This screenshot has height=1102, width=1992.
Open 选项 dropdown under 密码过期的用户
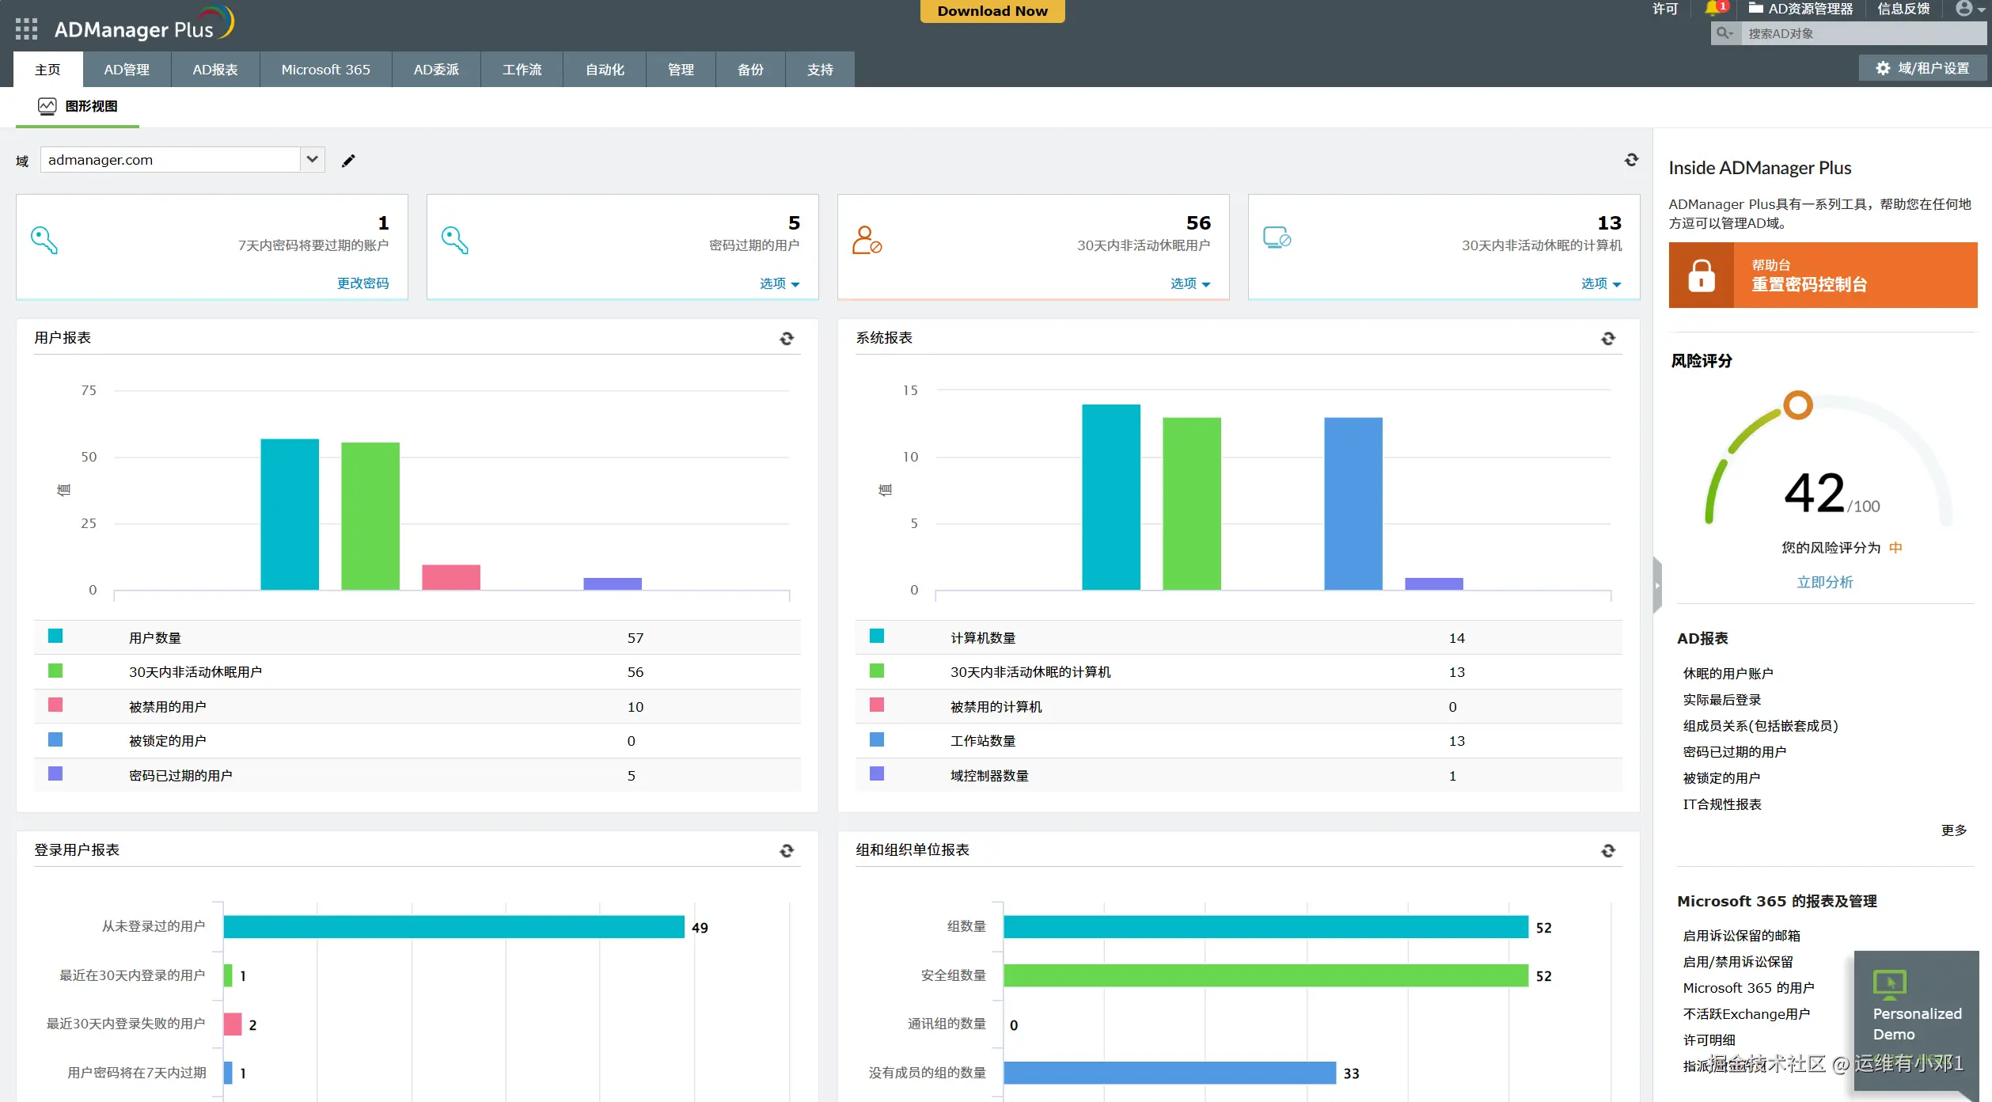780,283
